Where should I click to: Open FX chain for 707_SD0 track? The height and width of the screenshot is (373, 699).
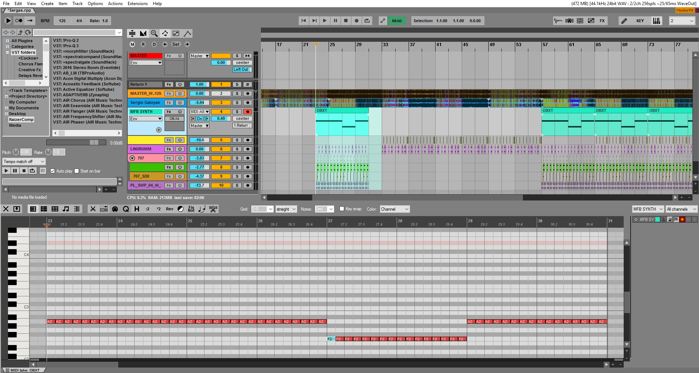169,176
